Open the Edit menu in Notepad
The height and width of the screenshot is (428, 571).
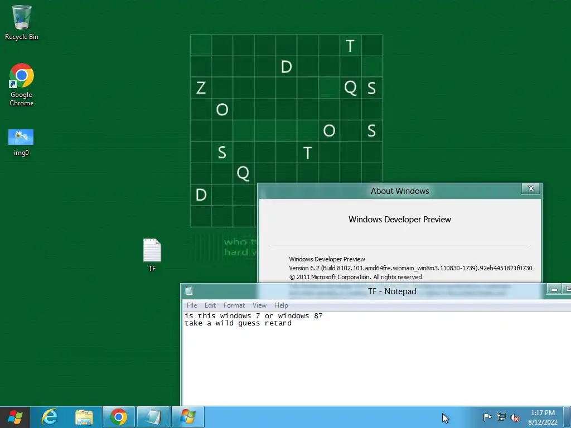(210, 305)
